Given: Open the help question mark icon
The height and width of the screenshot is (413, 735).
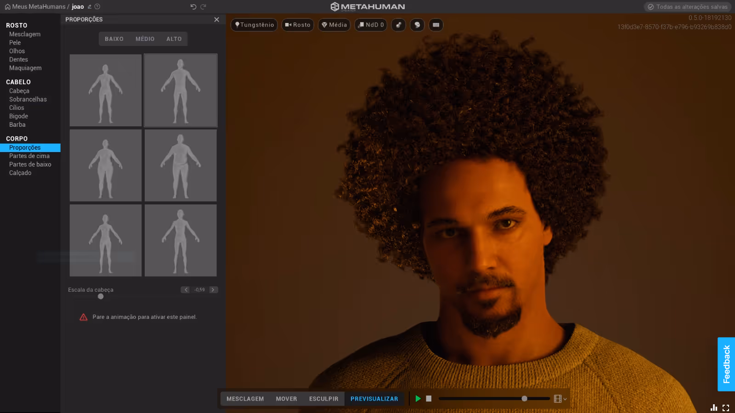Looking at the screenshot, I should [x=97, y=7].
